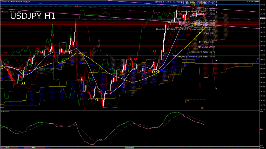266x149 pixels.
Task: Click wave count label 5
Action: [x=216, y=88]
